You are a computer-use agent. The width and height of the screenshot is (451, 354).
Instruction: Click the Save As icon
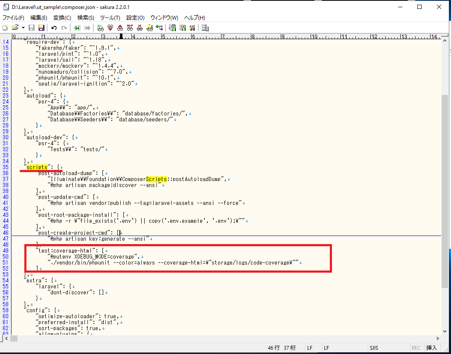41,28
